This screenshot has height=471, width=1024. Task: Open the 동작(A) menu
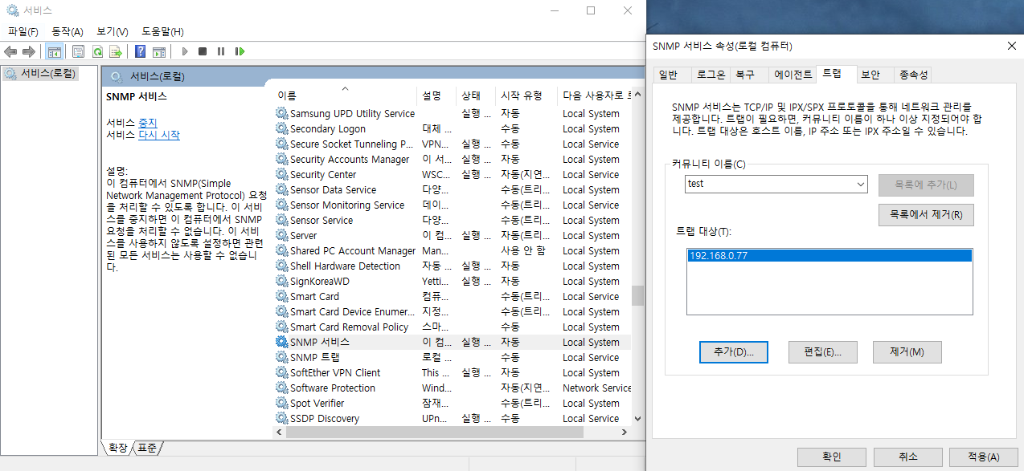tap(68, 31)
